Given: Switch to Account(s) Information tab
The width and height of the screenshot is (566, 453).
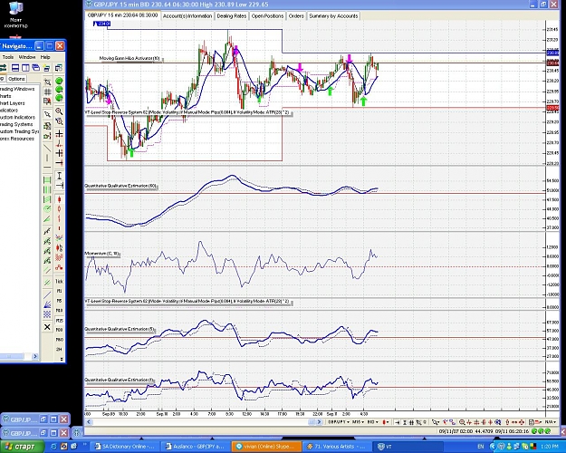Looking at the screenshot, I should pyautogui.click(x=187, y=16).
